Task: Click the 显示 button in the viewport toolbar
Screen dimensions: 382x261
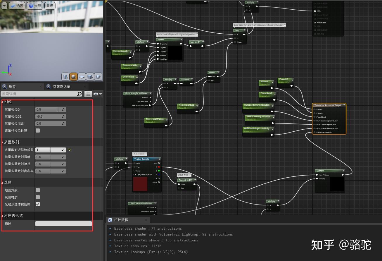Action: (50, 6)
